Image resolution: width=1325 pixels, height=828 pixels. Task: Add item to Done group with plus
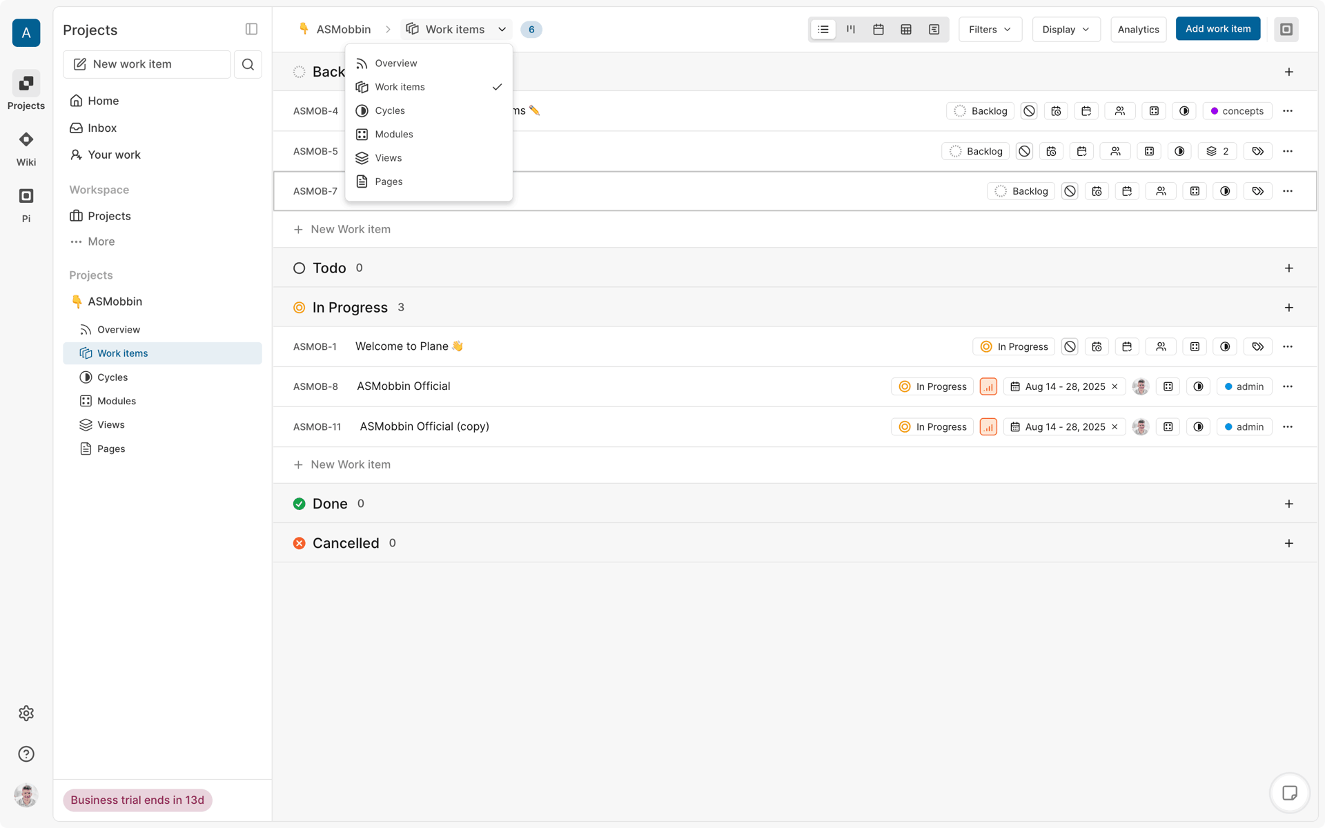pos(1288,504)
